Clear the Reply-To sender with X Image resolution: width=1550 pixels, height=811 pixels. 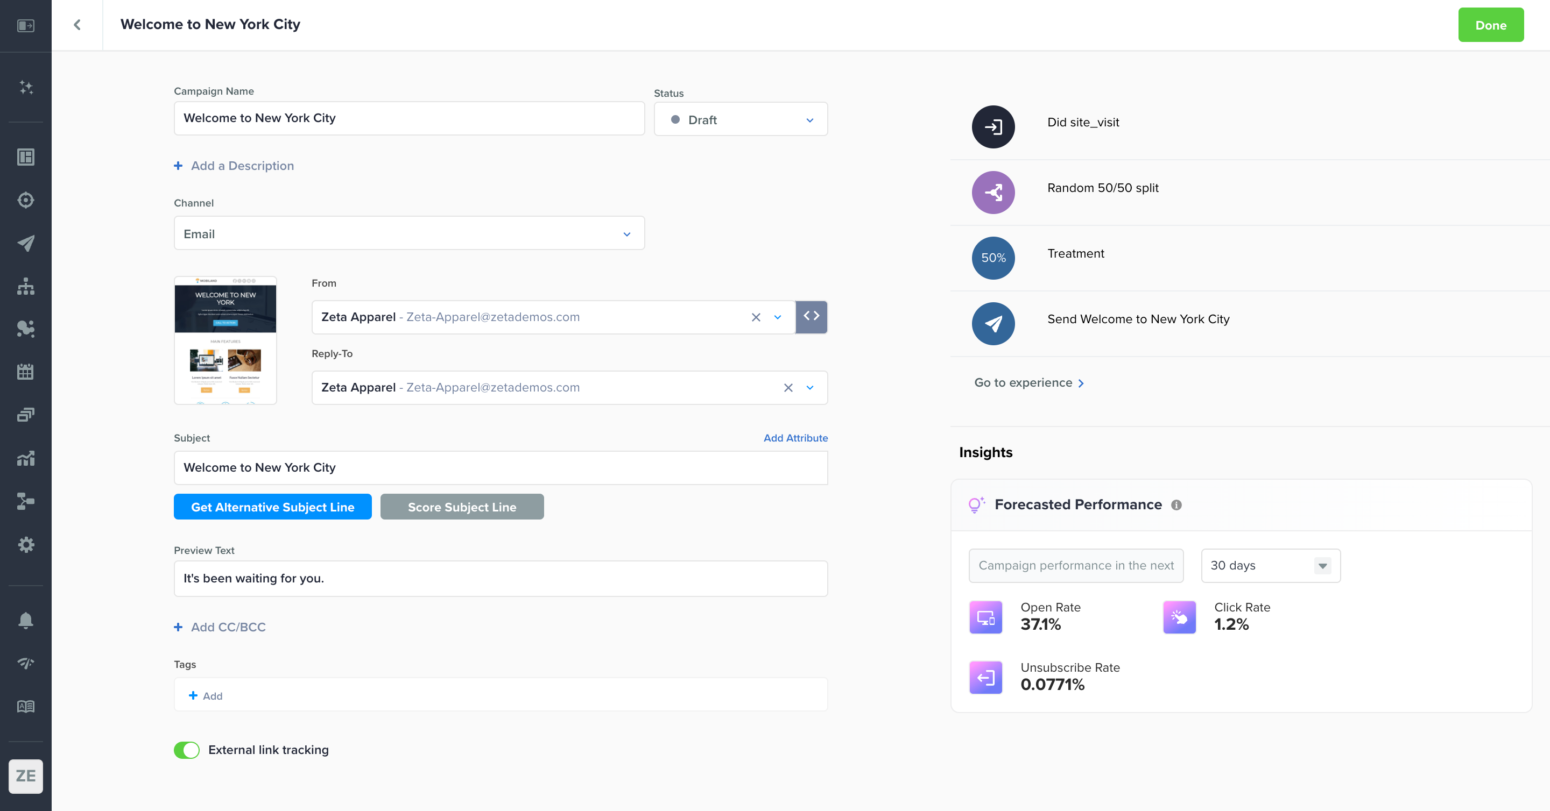(787, 388)
